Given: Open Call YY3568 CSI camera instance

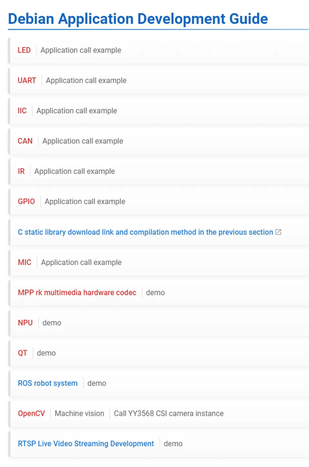Looking at the screenshot, I should [x=169, y=413].
